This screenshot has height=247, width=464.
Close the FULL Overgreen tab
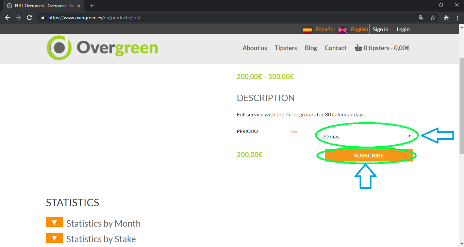tap(79, 6)
